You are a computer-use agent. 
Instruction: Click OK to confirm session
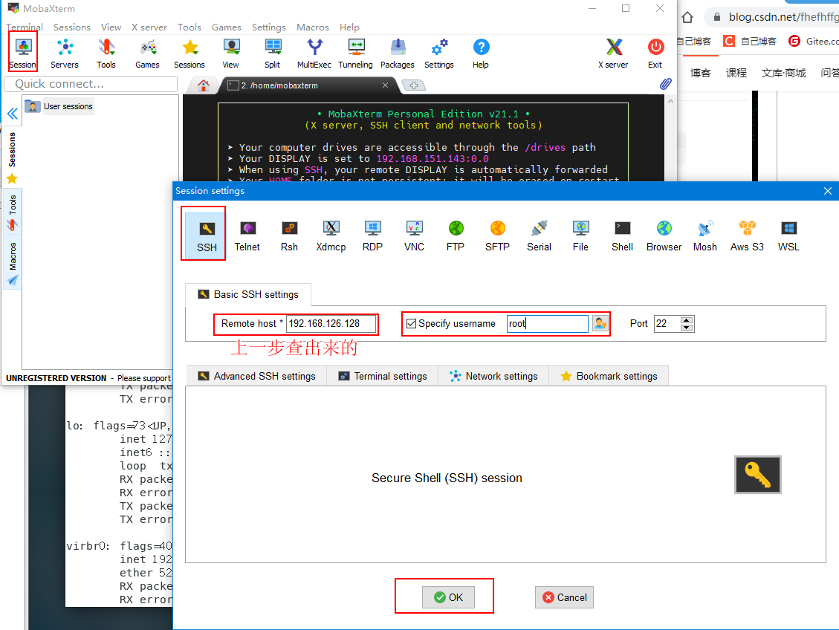click(448, 597)
